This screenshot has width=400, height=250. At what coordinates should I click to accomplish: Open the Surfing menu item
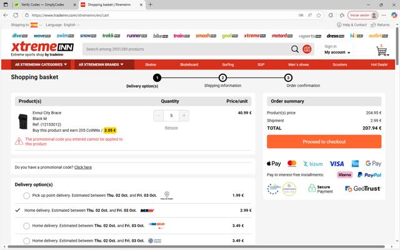click(227, 64)
